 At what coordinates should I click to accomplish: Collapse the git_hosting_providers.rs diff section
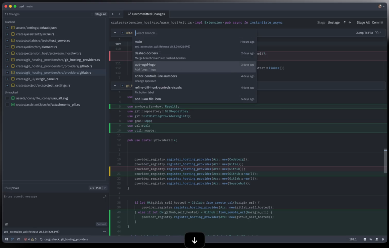[x=115, y=86]
